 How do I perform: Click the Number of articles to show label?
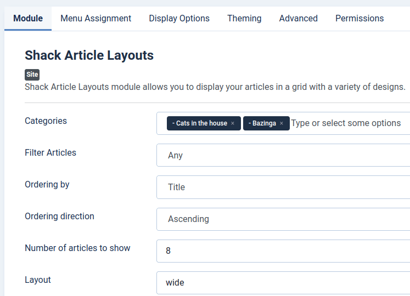pos(77,248)
